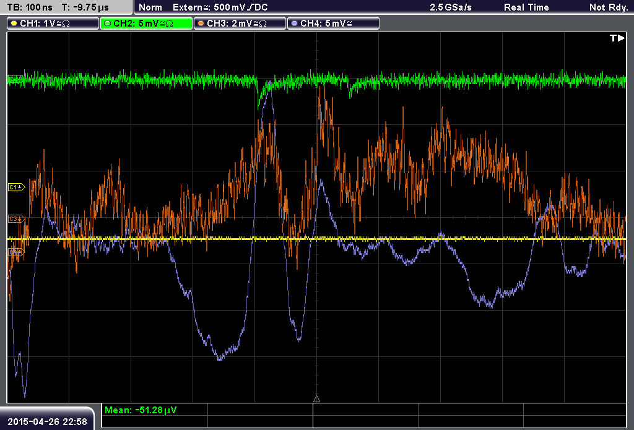Screen dimensions: 634x430
Task: Click the Norm trigger mode label
Action: 150,7
